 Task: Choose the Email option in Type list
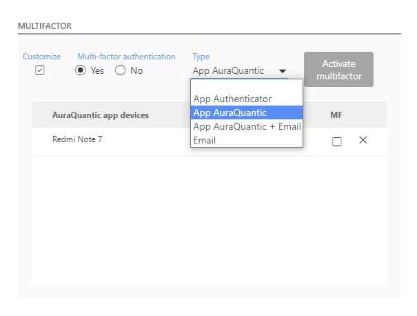pos(247,140)
